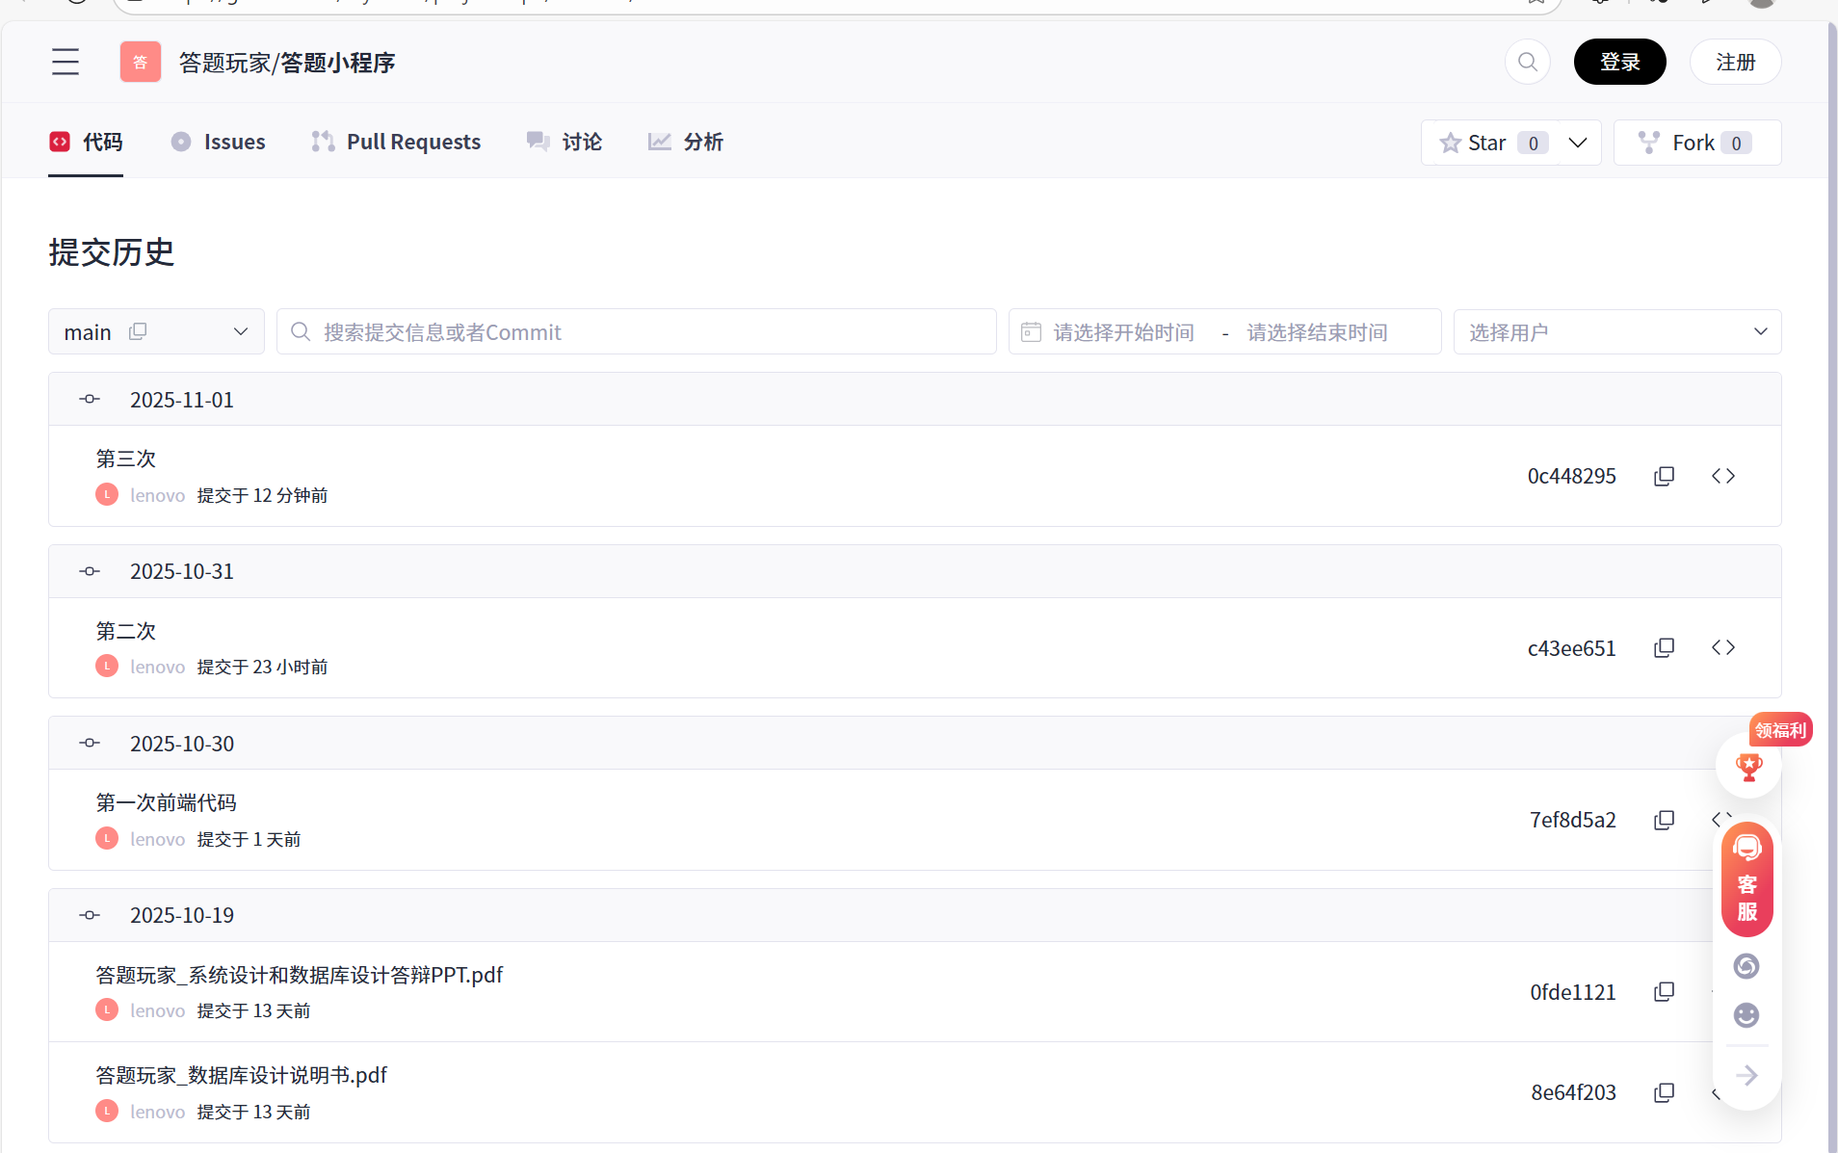This screenshot has width=1838, height=1153.
Task: Open the 第一次前端代码 commit
Action: coord(166,802)
